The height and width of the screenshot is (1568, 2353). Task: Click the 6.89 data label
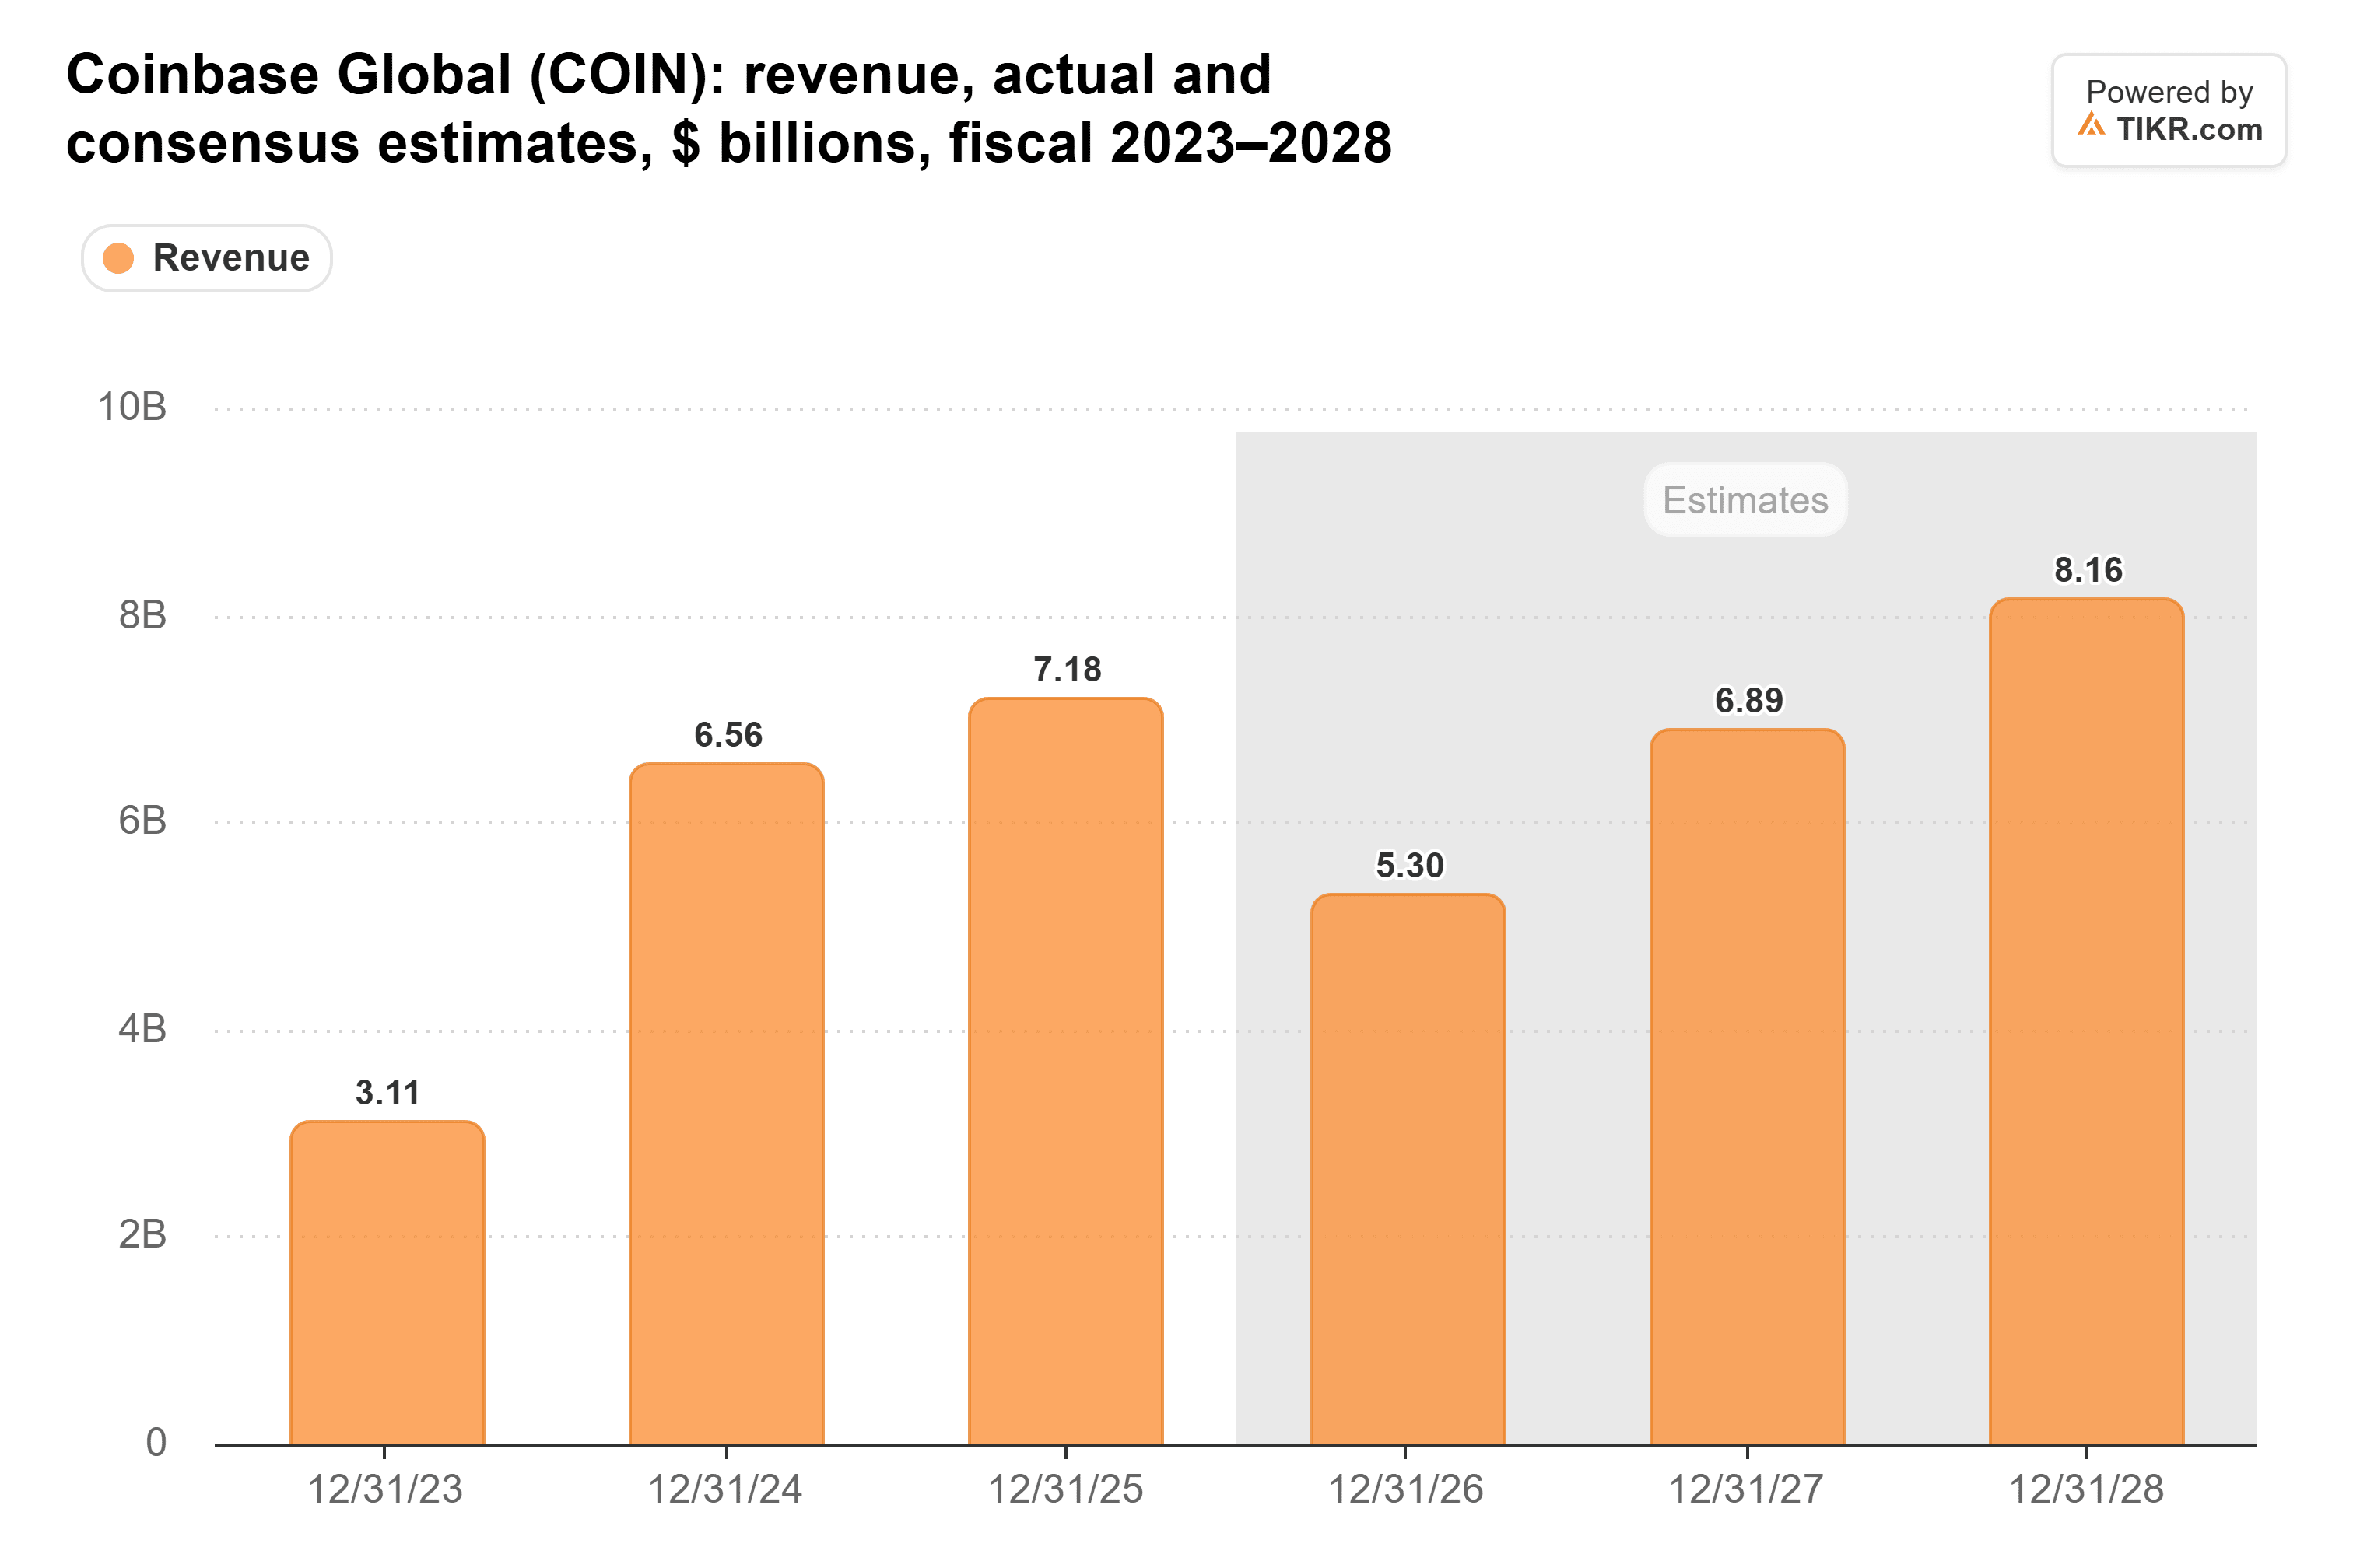(x=1748, y=700)
